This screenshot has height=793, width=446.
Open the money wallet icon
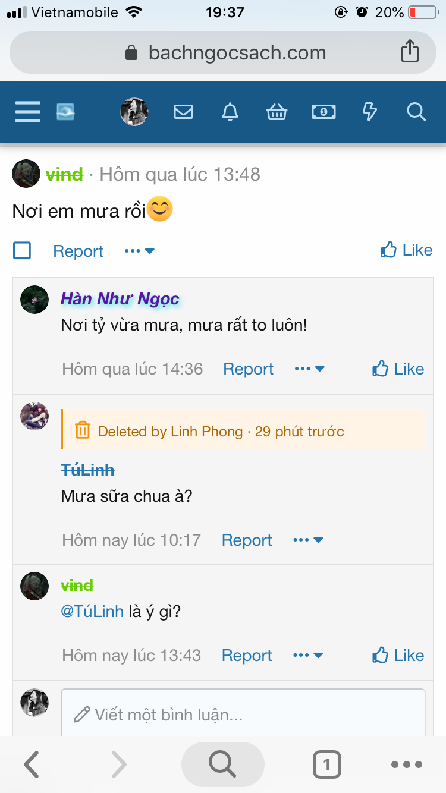(x=323, y=112)
